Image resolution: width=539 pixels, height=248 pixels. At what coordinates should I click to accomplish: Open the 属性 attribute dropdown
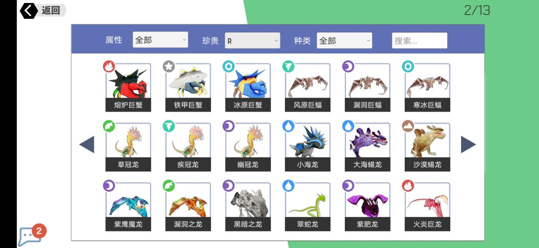coord(160,40)
